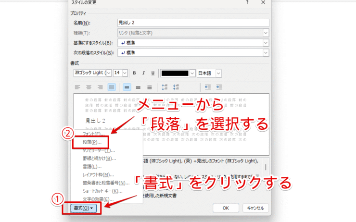Choose 段落(P)... from the menu
The image size is (356, 222).
point(89,142)
